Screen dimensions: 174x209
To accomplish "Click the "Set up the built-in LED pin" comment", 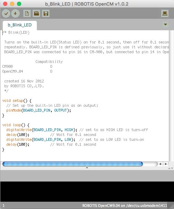I will click(x=52, y=105).
